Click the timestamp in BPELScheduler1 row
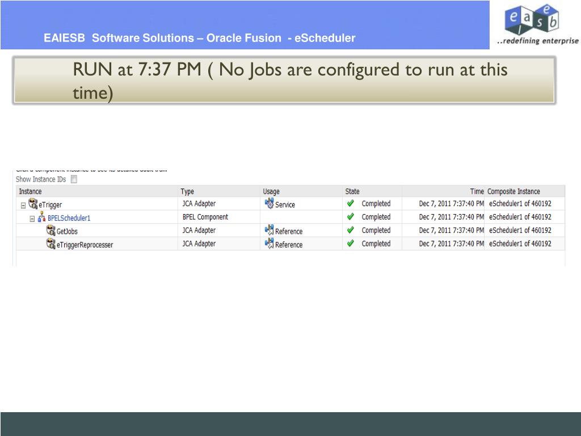Screen dimensions: 581x436 click(451, 217)
